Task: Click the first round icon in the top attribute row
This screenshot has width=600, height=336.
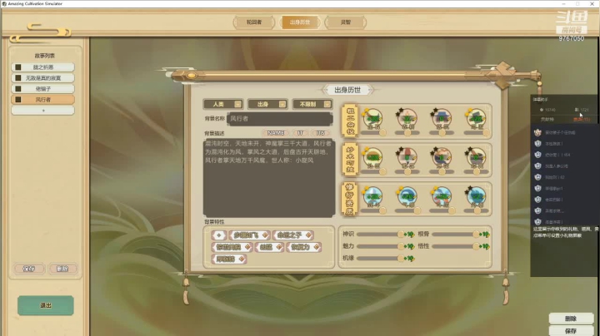Action: 373,119
